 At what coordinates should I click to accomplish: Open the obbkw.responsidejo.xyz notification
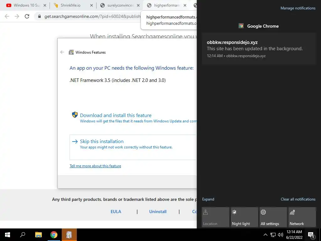259,49
